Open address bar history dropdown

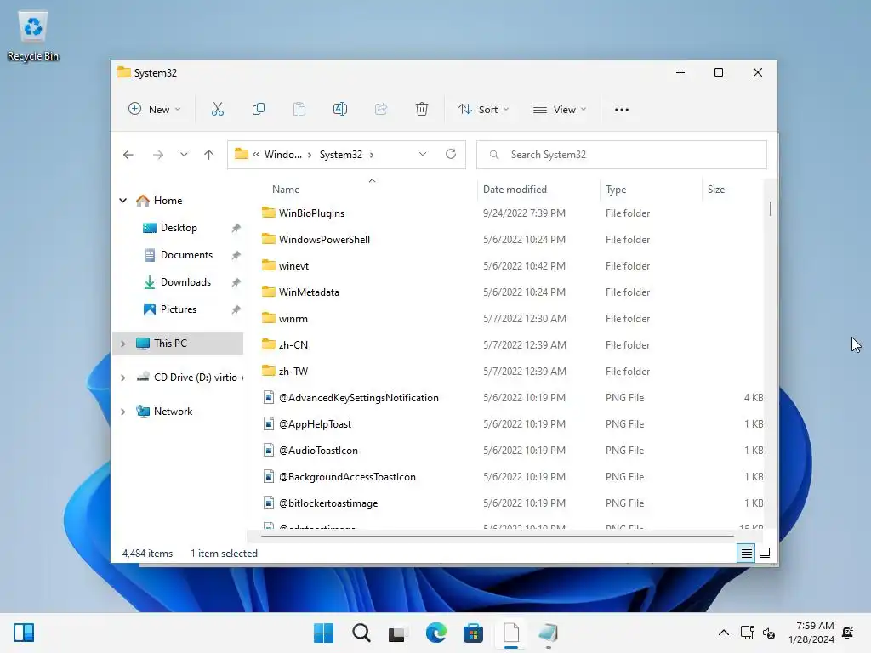[x=423, y=155]
